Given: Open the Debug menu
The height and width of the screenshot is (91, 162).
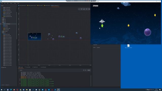Looking at the screenshot, I should (x=15, y=3).
